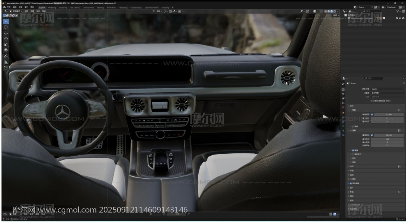Select the 3D Cursor tool
406x222 pixels.
coord(6,27)
